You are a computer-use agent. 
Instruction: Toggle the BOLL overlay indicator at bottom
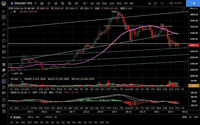[31, 117]
